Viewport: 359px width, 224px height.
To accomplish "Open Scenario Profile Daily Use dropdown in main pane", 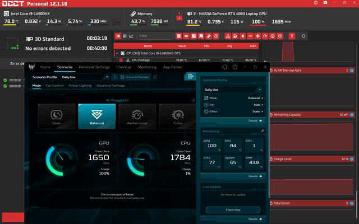I will [85, 77].
